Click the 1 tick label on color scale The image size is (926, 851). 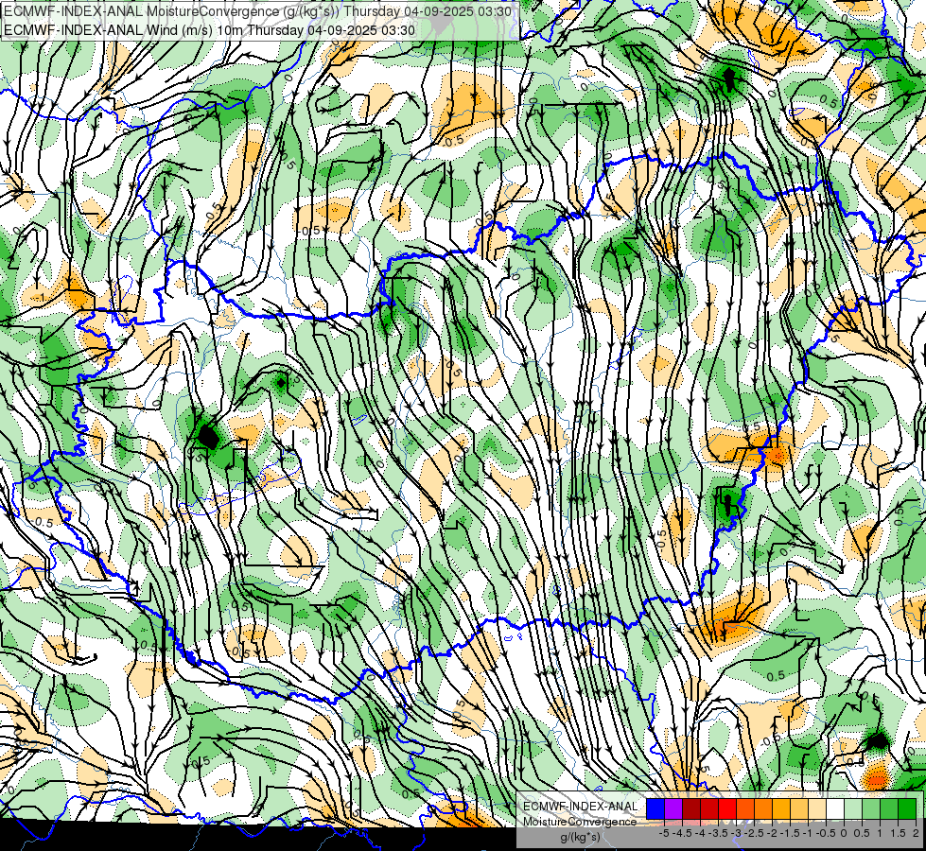click(880, 833)
